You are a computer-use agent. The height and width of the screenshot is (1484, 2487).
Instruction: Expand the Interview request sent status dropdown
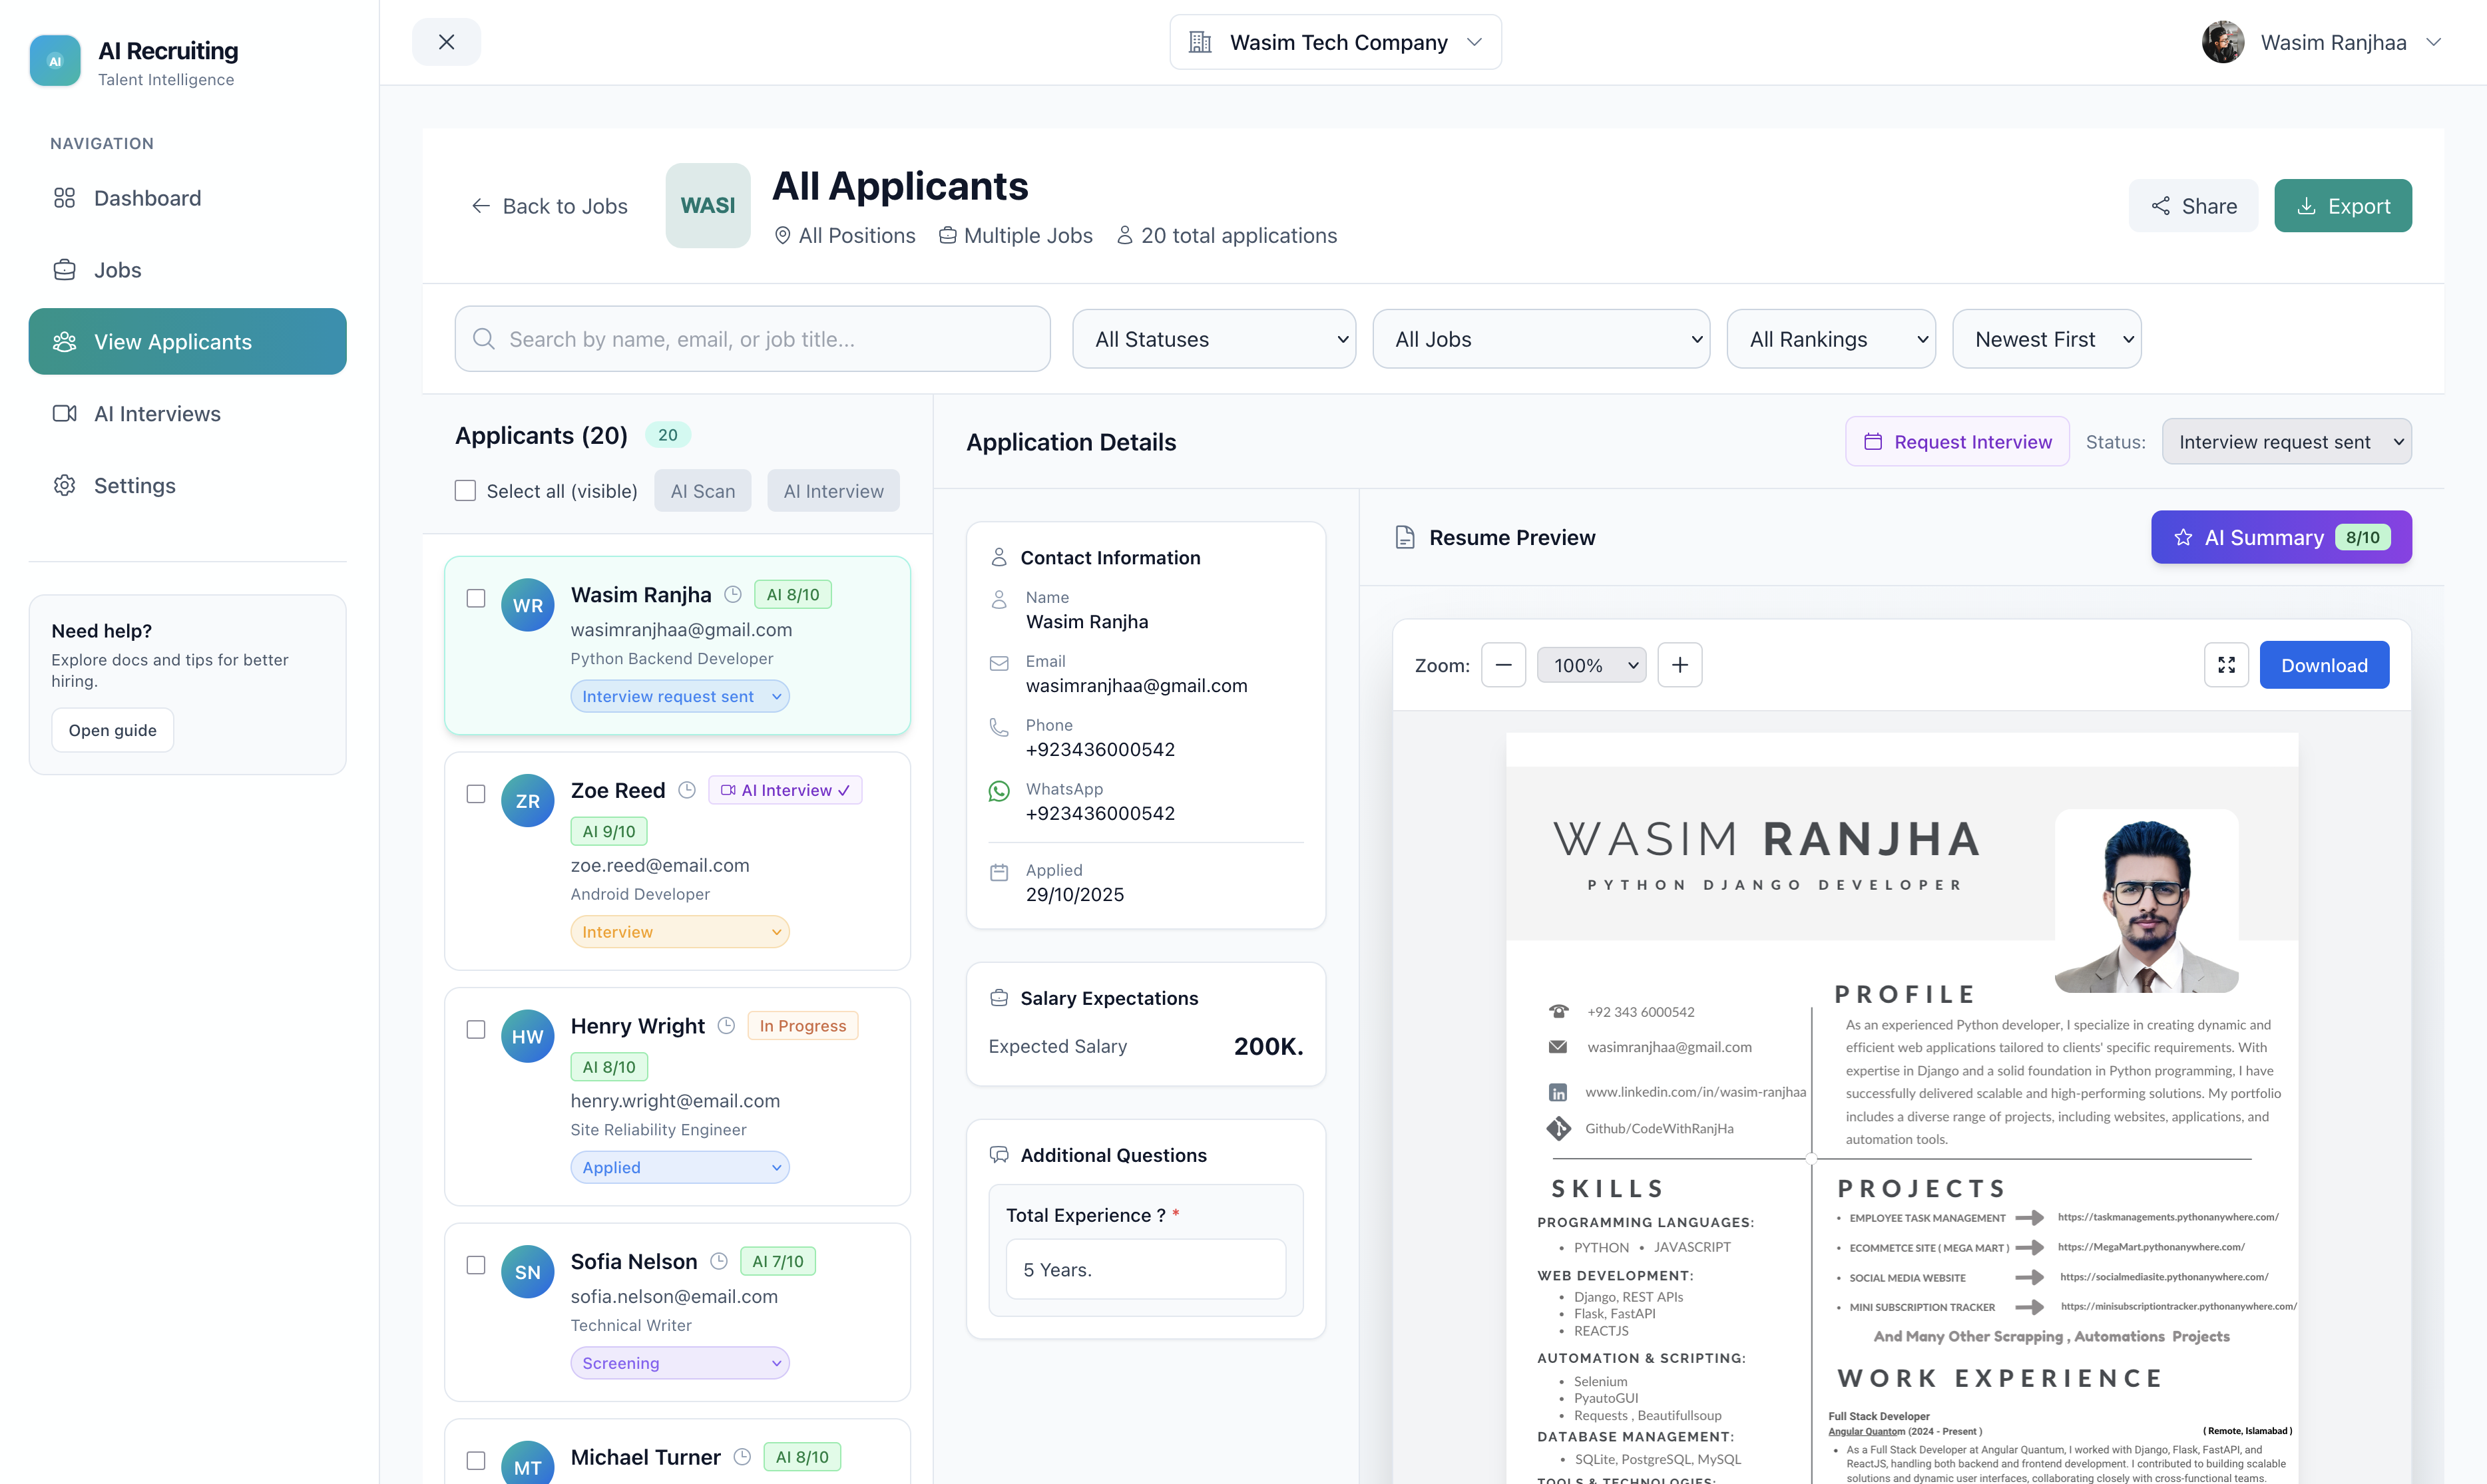[x=2287, y=441]
